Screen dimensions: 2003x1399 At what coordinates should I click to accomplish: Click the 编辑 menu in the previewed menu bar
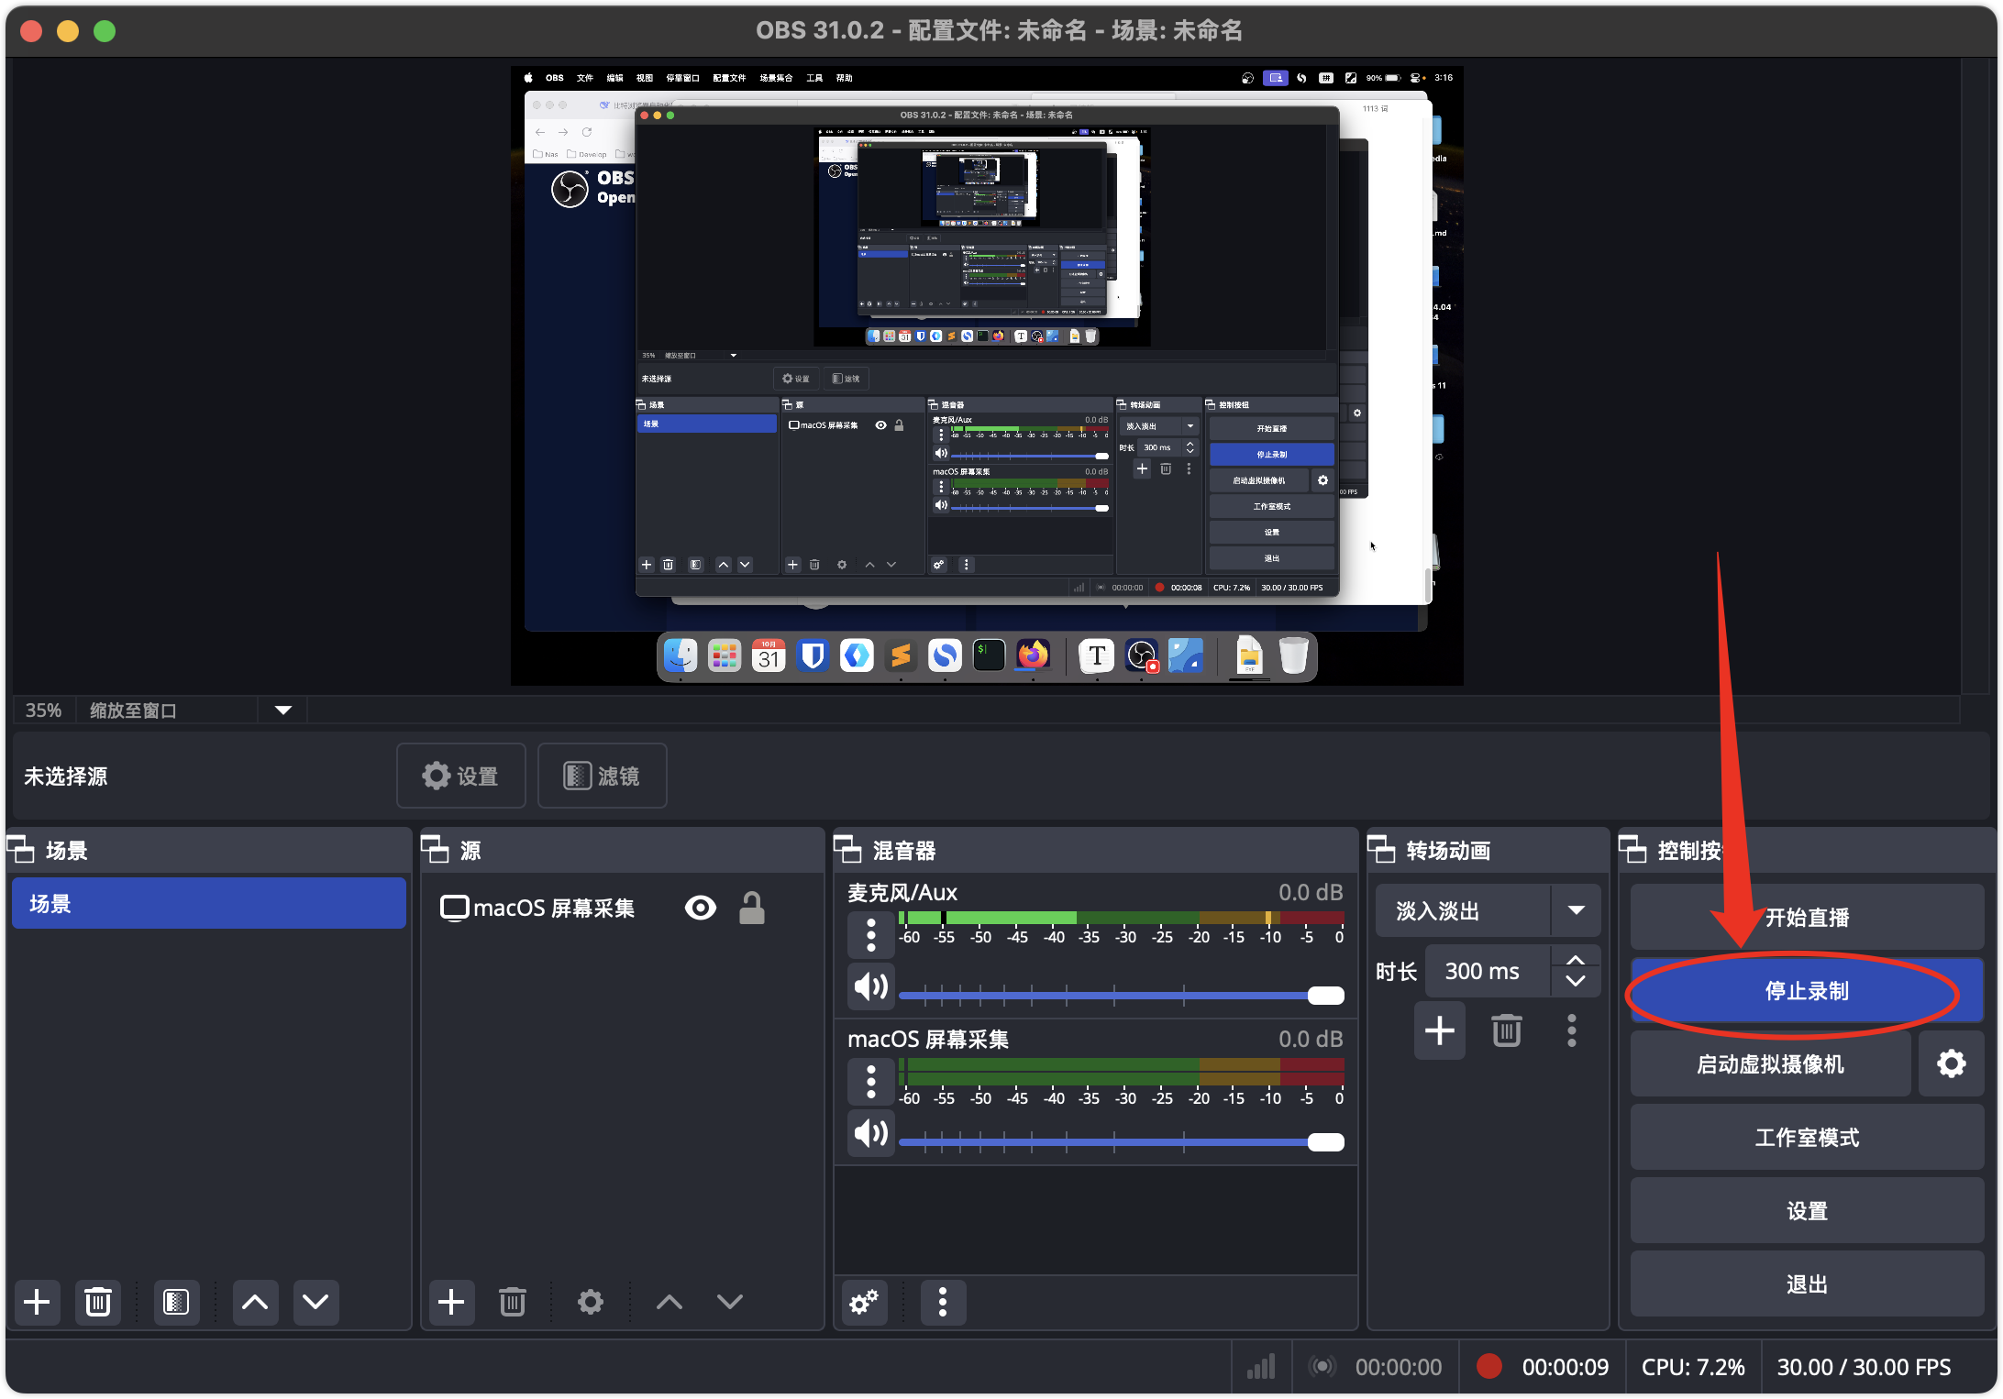614,78
